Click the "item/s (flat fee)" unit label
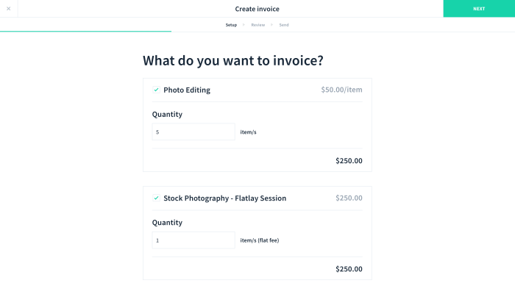The width and height of the screenshot is (515, 294). [260, 240]
